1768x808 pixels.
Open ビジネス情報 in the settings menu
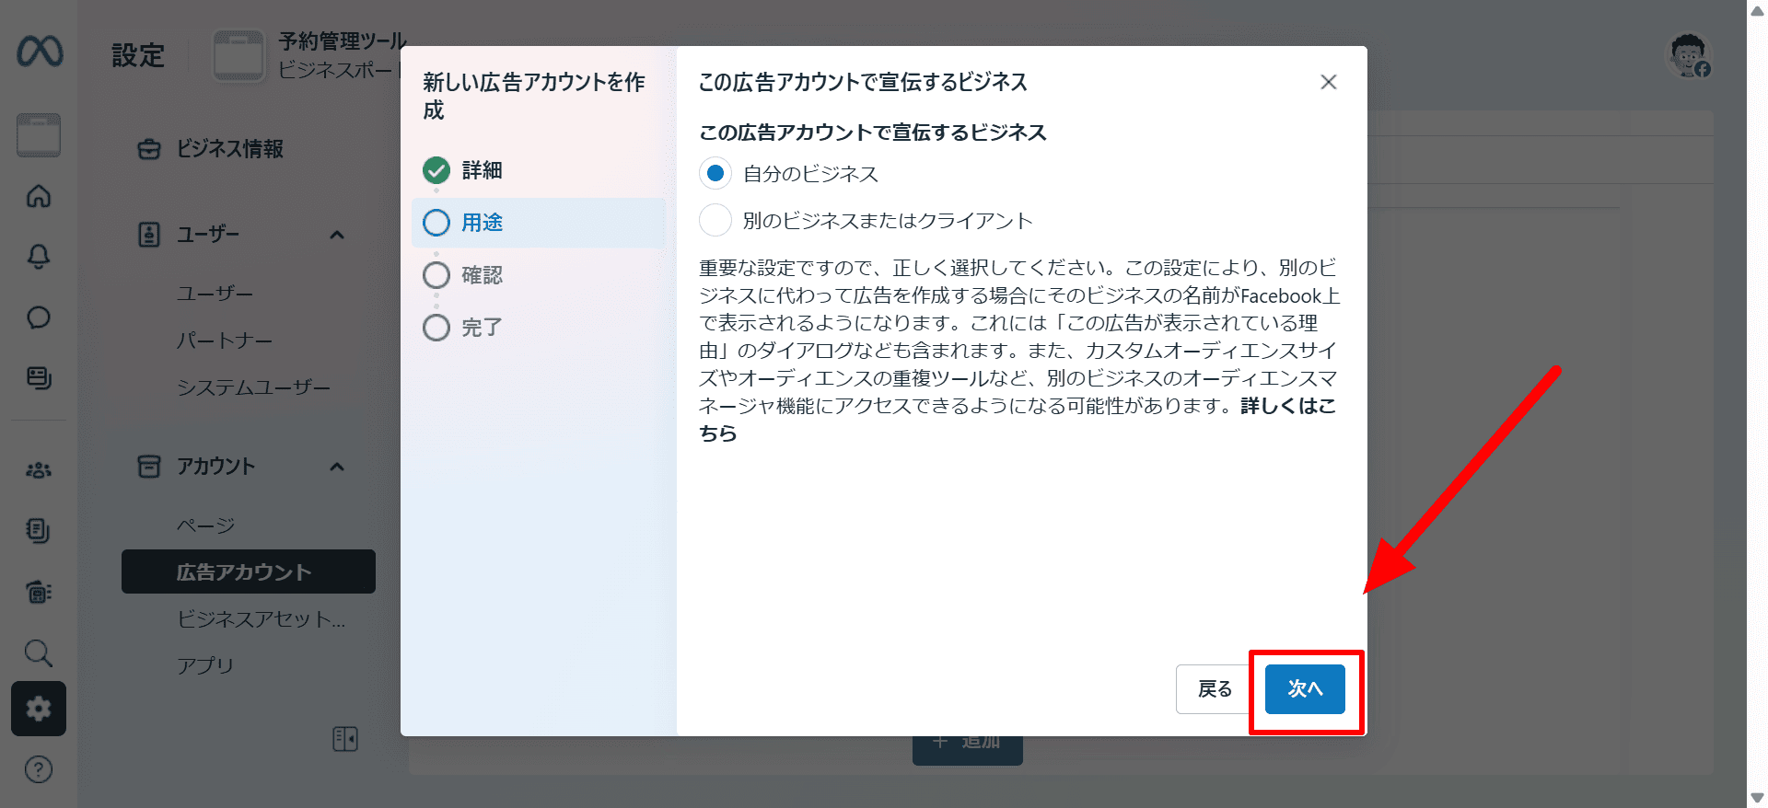point(230,149)
